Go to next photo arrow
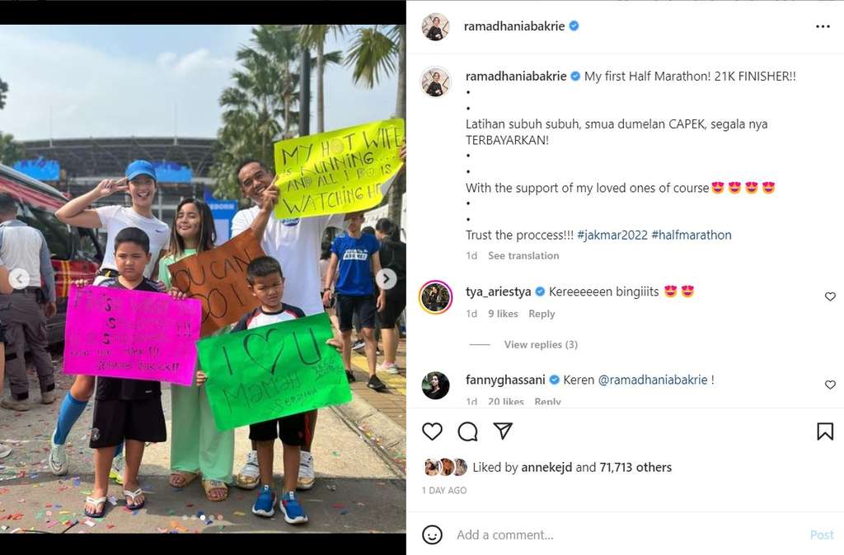Screen dimensions: 844x555 (386, 278)
